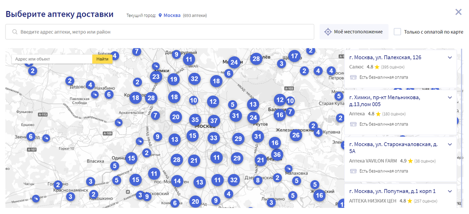This screenshot has height=214, width=469.
Task: Select cluster 24 above Реутов
Action: point(253,117)
